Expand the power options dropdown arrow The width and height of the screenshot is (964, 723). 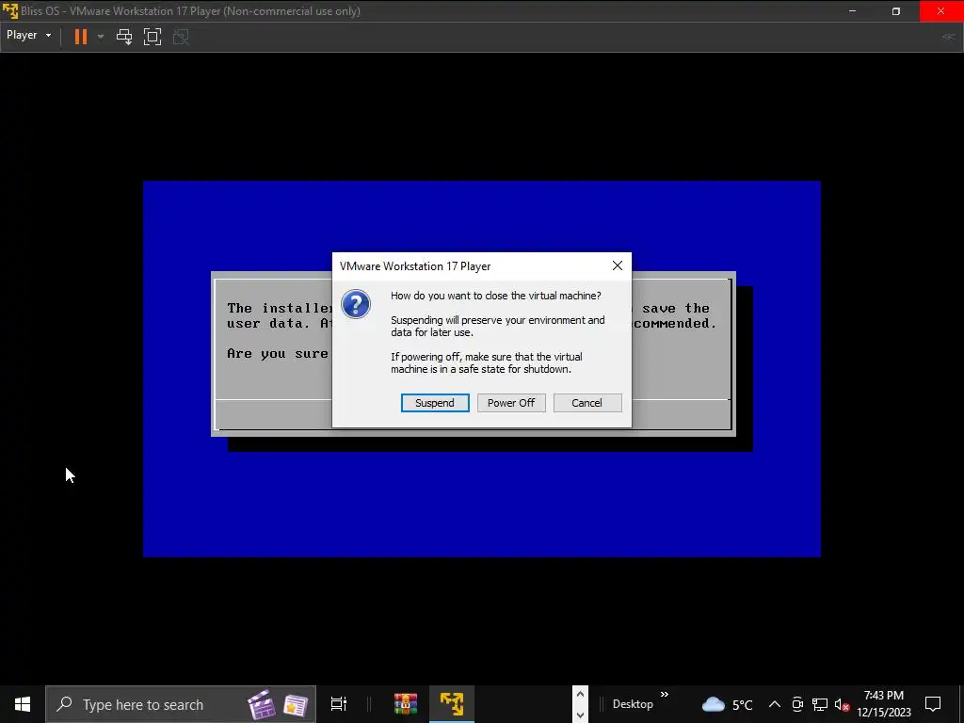101,37
